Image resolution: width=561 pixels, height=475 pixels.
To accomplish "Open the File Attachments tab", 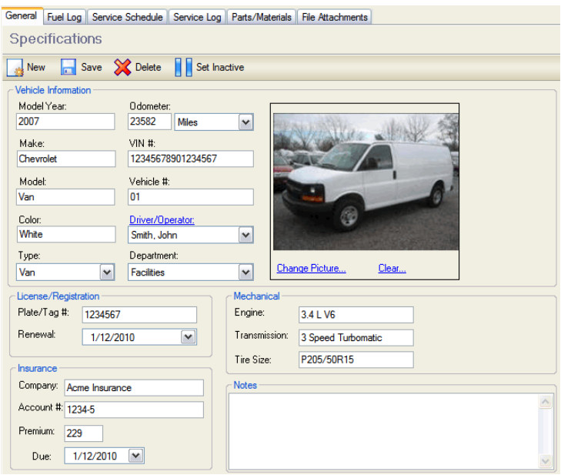I will coord(335,17).
